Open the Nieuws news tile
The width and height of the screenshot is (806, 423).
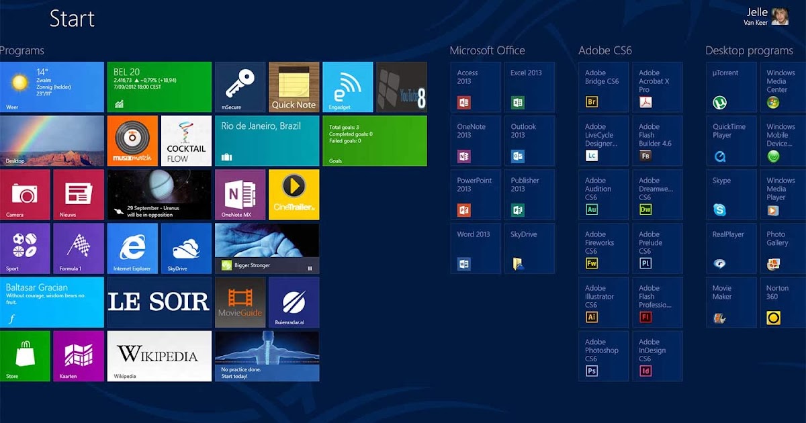click(x=79, y=195)
